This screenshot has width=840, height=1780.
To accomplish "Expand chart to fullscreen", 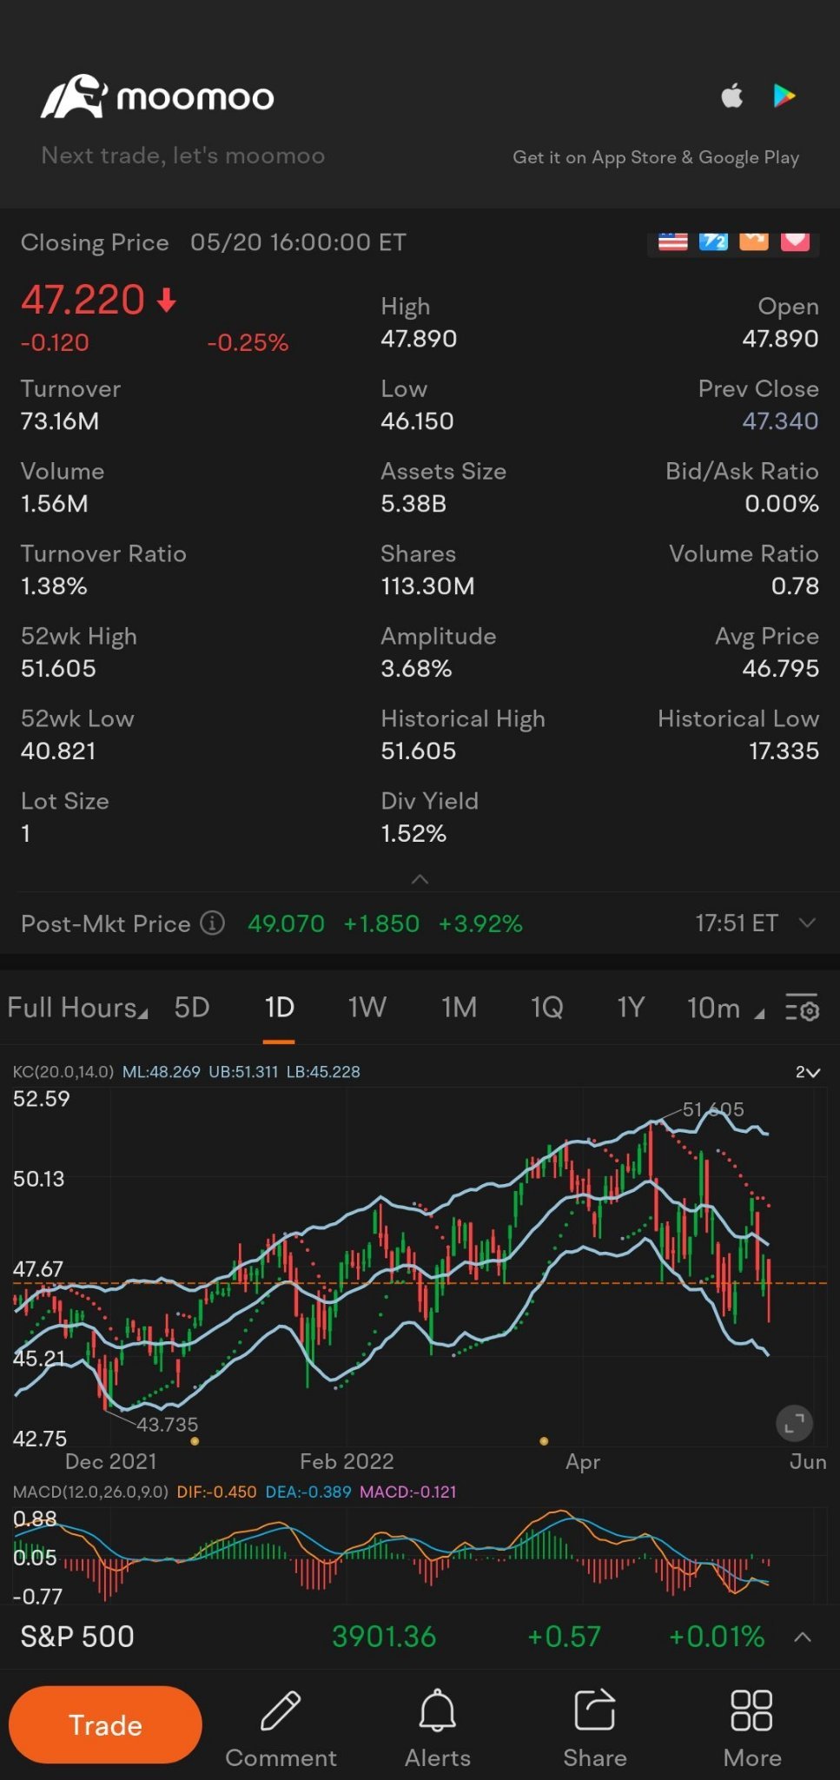I will (794, 1423).
